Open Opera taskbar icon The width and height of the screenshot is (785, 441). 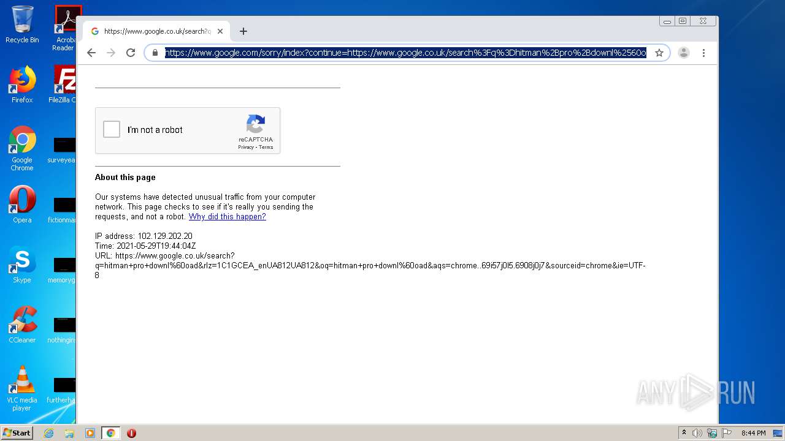click(x=131, y=433)
